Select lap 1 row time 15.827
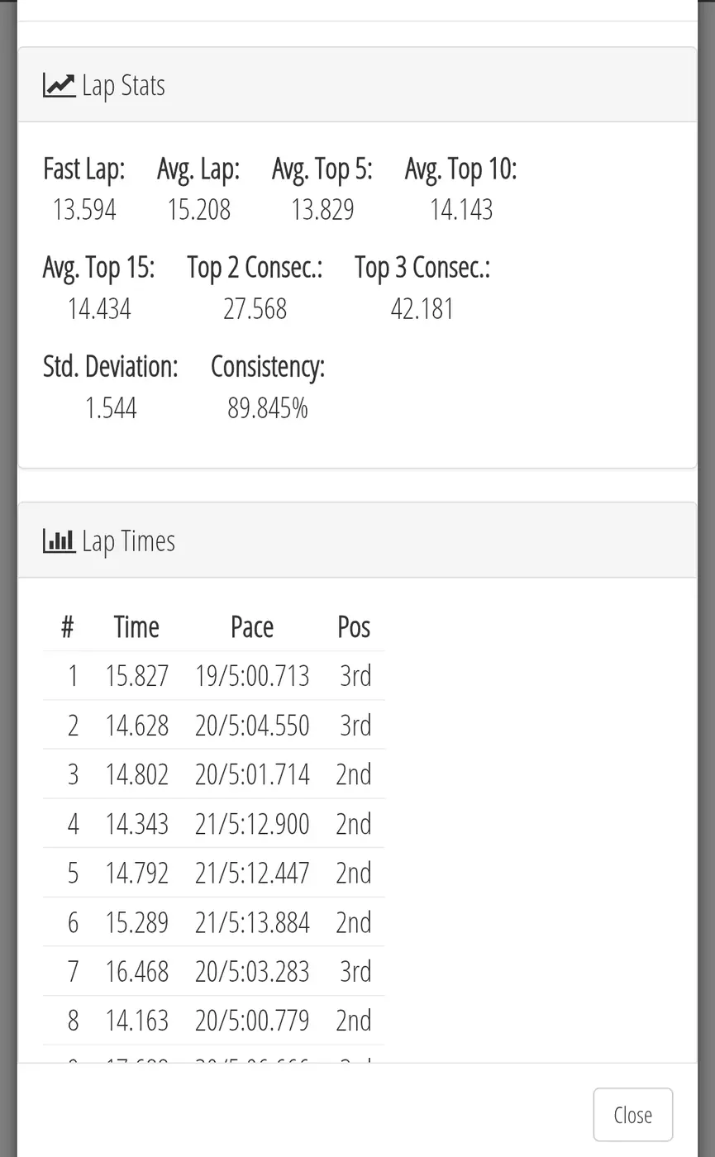Image resolution: width=715 pixels, height=1157 pixels. (x=137, y=676)
